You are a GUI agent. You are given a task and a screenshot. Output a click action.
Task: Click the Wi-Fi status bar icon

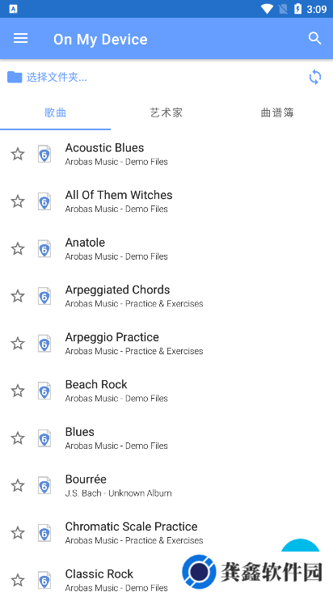[x=267, y=9]
